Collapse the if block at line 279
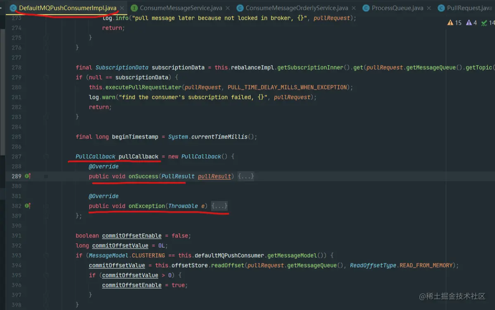Viewport: 495px width, 310px height. pos(46,77)
